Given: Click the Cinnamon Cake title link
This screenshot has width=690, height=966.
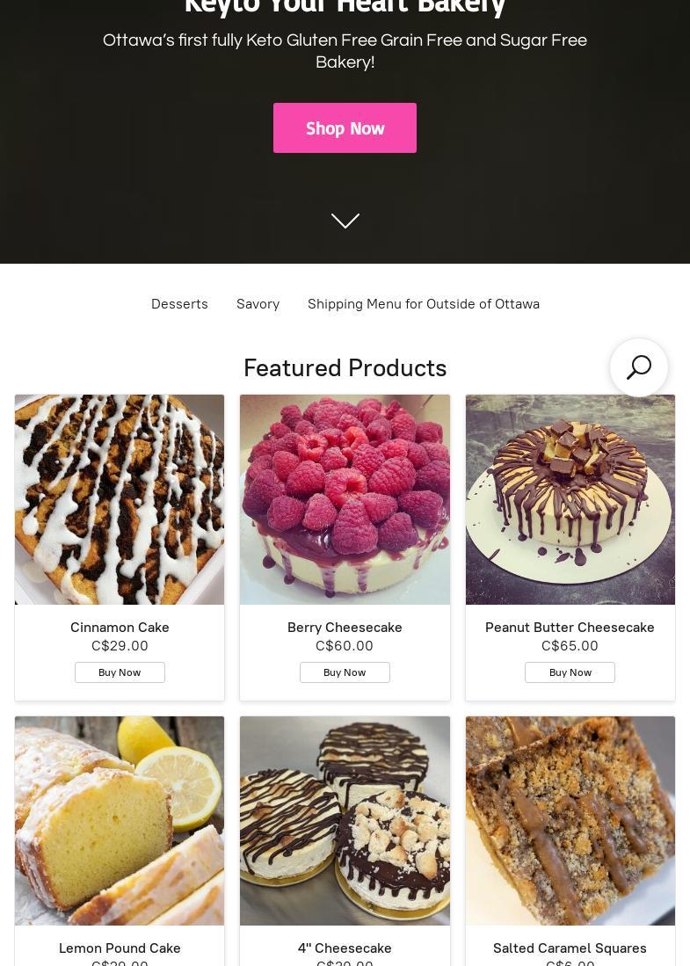Looking at the screenshot, I should click(x=120, y=627).
